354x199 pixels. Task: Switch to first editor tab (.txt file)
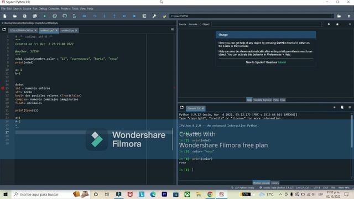click(x=22, y=30)
